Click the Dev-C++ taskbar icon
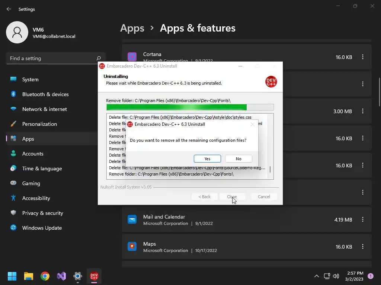 pos(94,276)
